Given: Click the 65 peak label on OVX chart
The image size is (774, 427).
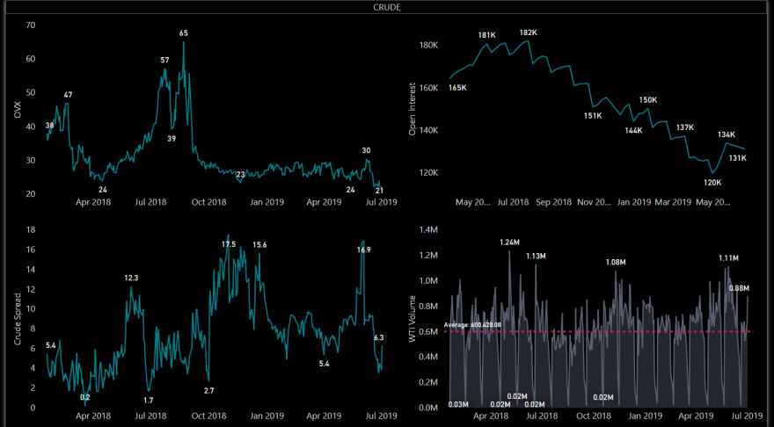Looking at the screenshot, I should (x=184, y=33).
